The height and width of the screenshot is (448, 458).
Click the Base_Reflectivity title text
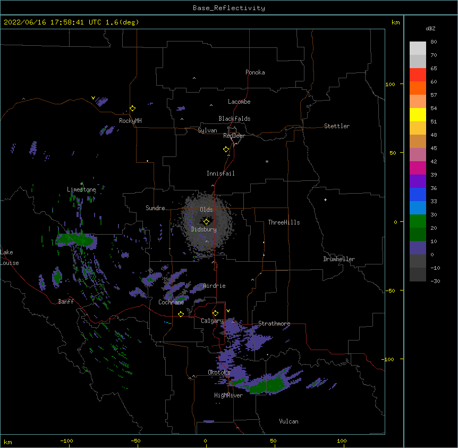pyautogui.click(x=229, y=8)
